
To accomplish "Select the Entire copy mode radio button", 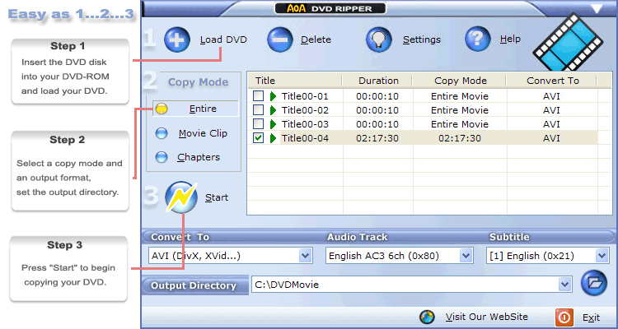I will point(162,109).
